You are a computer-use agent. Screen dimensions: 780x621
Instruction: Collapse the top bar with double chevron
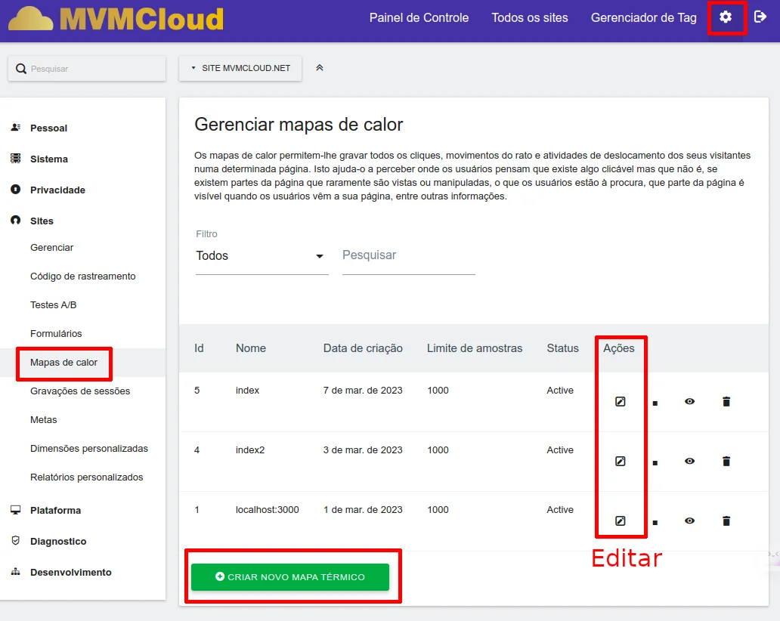(320, 68)
